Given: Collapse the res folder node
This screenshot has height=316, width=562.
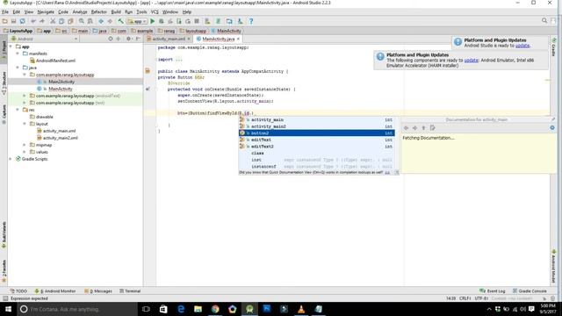Looking at the screenshot, I should [x=18, y=110].
